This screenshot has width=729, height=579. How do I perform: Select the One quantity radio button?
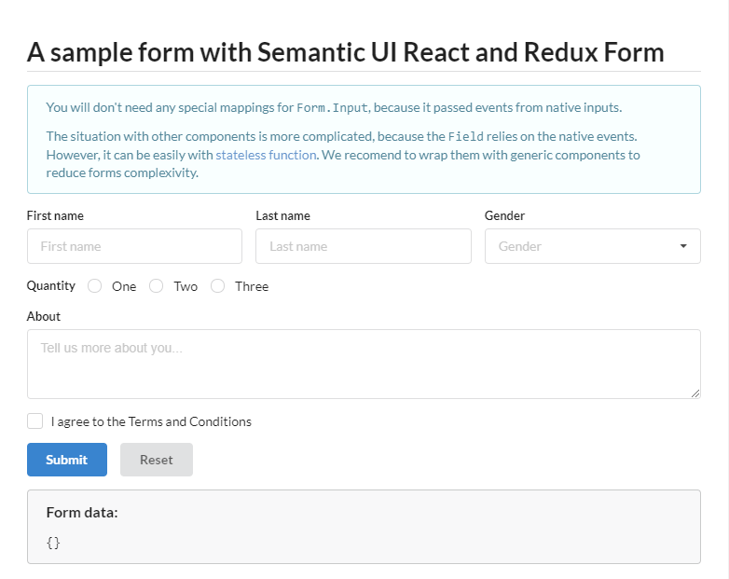[x=94, y=286]
